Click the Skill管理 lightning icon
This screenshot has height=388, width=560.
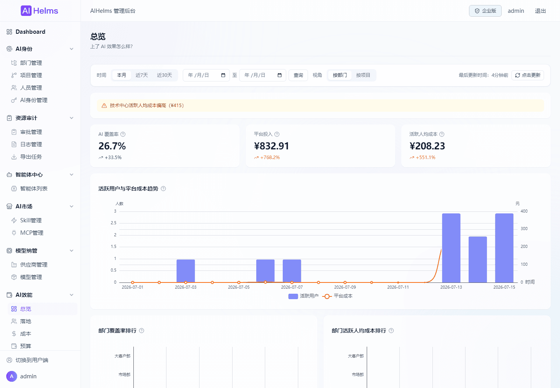click(x=14, y=220)
